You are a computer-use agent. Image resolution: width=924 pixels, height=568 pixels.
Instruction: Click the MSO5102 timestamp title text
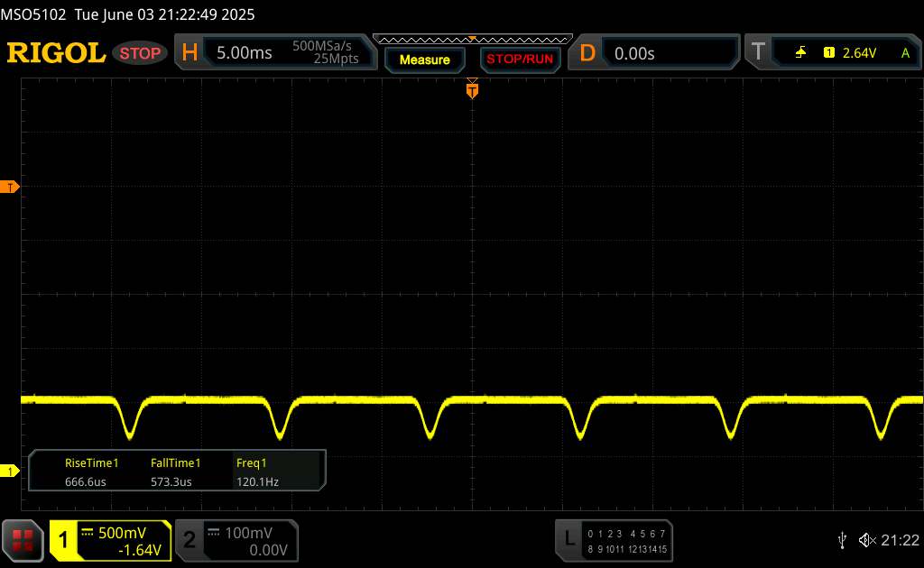tap(128, 14)
